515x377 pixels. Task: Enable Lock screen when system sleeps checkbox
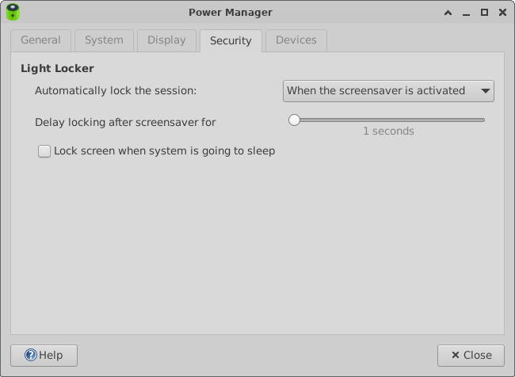[x=44, y=151]
